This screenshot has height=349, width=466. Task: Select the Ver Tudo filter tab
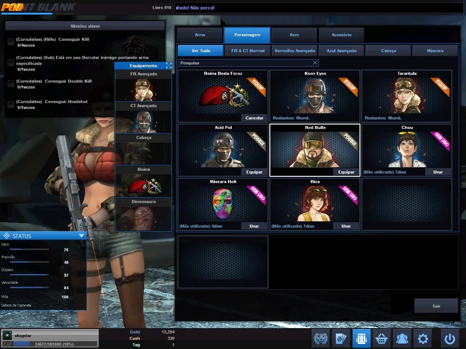(x=201, y=51)
